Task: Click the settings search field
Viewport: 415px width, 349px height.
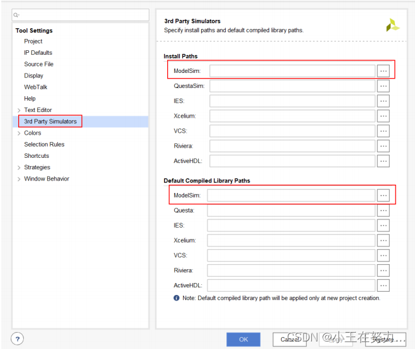Action: coord(80,15)
